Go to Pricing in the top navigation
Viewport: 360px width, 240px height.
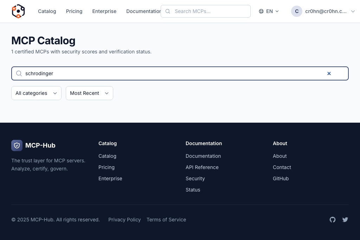coord(74,11)
